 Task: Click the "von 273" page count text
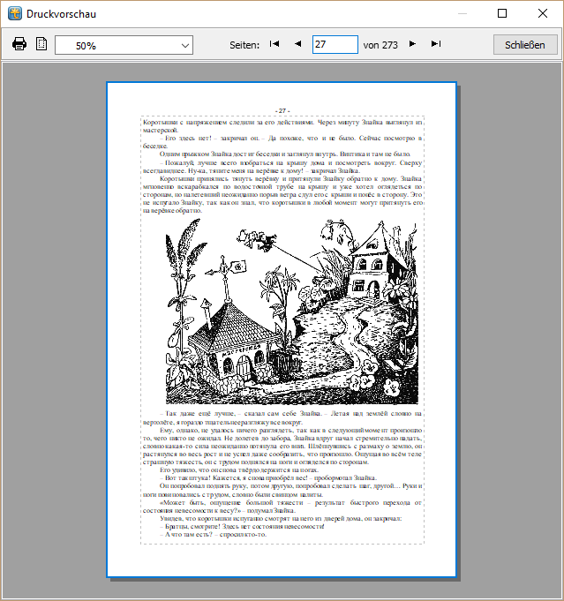pos(380,45)
